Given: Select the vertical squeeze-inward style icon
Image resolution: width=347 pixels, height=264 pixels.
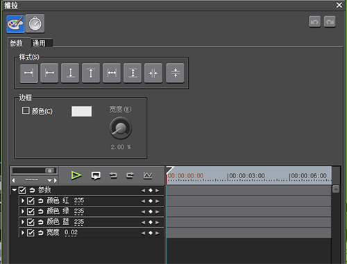Looking at the screenshot, I should [175, 73].
